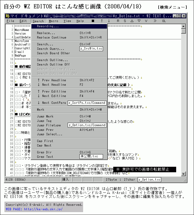Select Cmp Next entry
This screenshot has width=194, height=215.
[x=69, y=145]
